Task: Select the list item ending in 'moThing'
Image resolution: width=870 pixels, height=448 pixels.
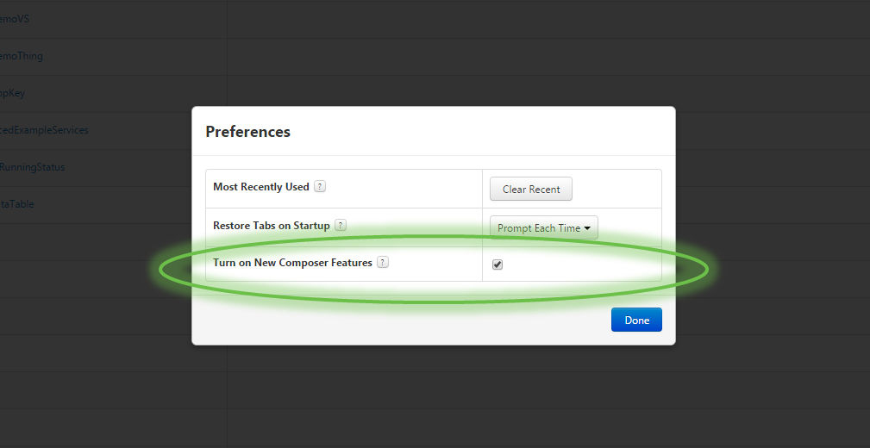Action: (x=21, y=56)
